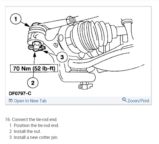Open the Zoom/Print link
Image resolution: width=159 pixels, height=144 pixels.
(138, 101)
